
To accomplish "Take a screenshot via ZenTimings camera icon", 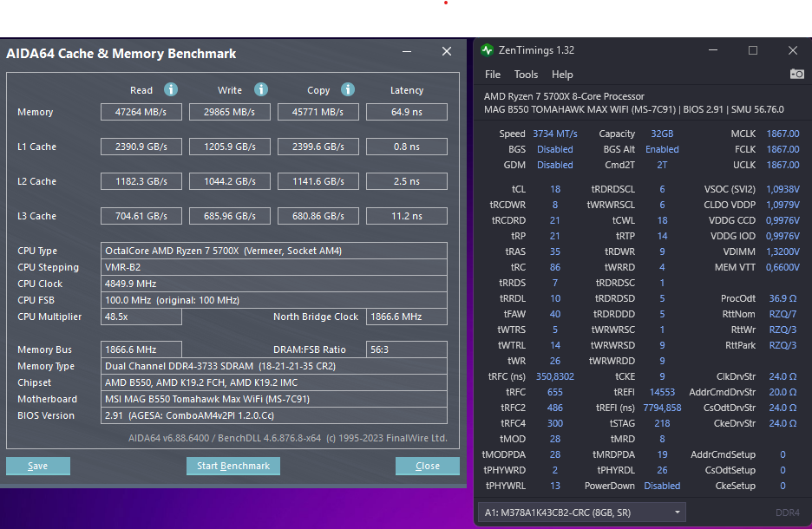I will pos(797,74).
